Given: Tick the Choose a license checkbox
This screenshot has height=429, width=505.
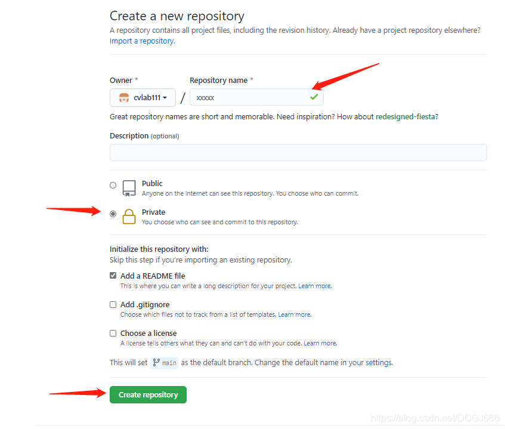Looking at the screenshot, I should tap(113, 334).
